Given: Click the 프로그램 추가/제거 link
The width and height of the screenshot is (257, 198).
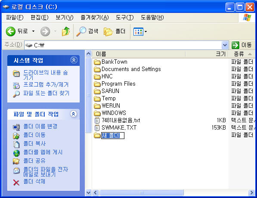Looking at the screenshot, I should (46, 84).
